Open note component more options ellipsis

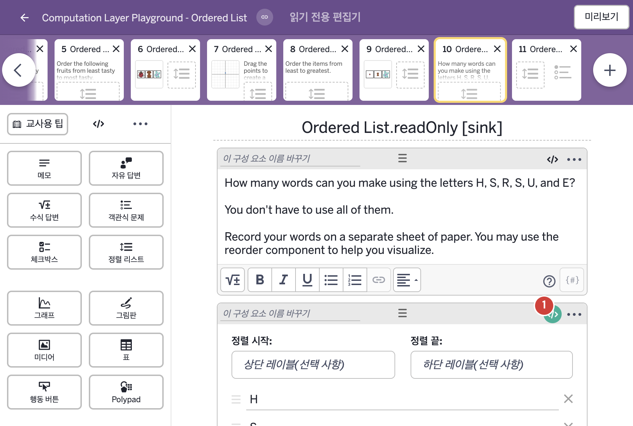click(574, 159)
